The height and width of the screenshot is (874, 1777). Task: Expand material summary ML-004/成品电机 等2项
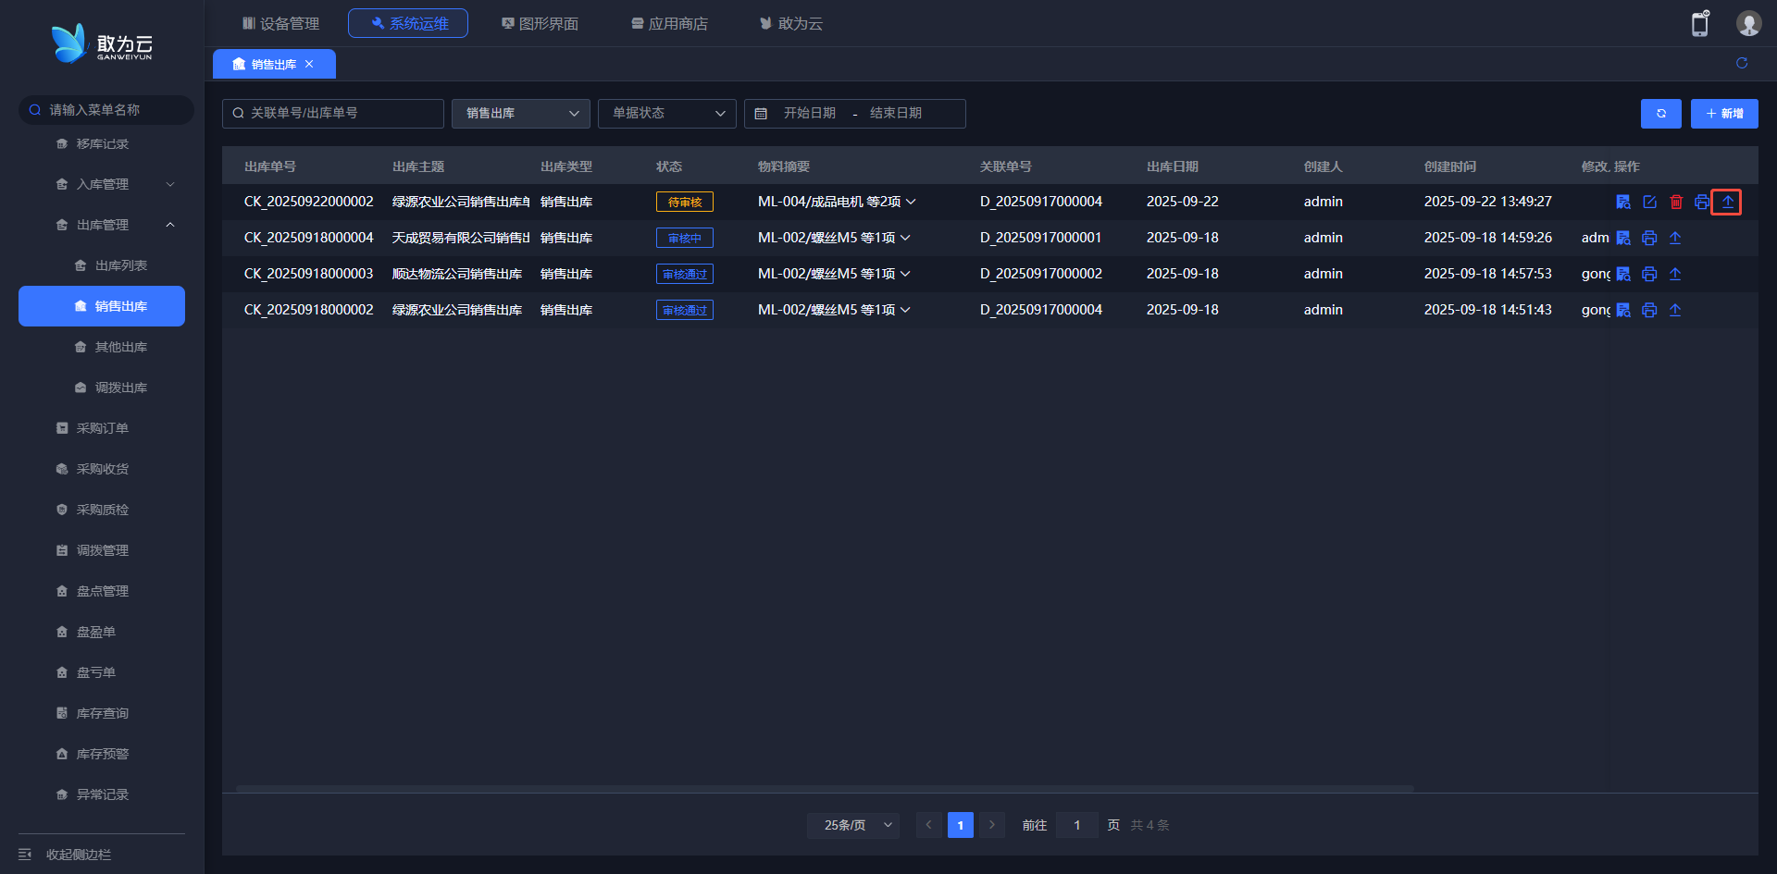(911, 202)
